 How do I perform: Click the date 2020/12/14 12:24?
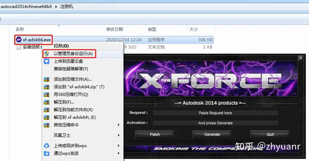pos(124,40)
